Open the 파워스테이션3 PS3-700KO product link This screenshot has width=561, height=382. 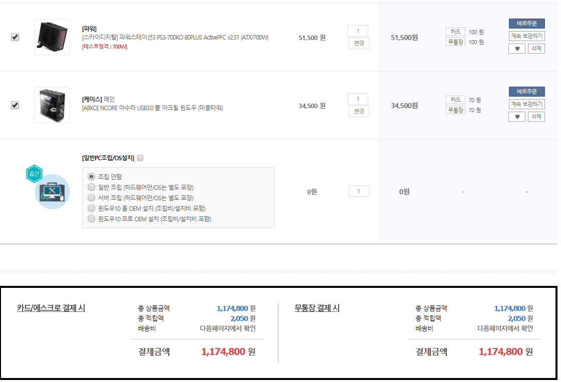pyautogui.click(x=175, y=38)
